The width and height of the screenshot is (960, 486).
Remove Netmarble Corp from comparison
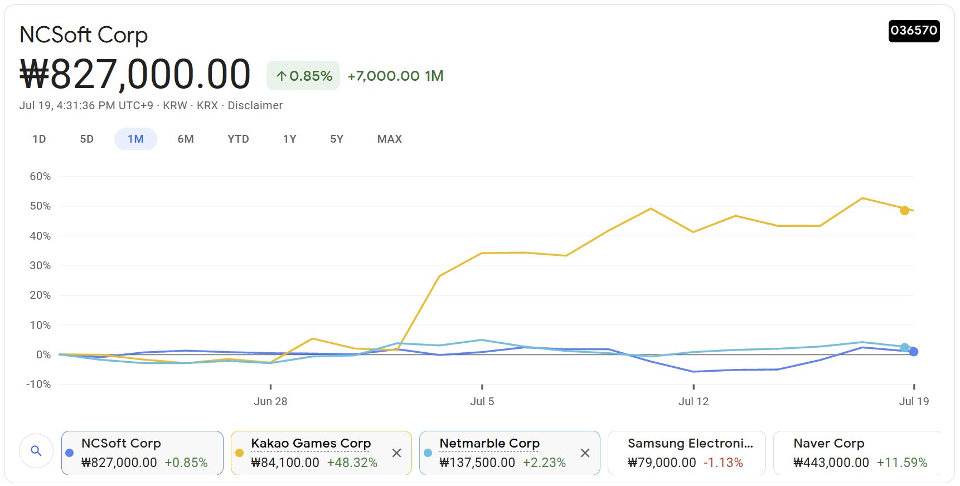[x=585, y=453]
